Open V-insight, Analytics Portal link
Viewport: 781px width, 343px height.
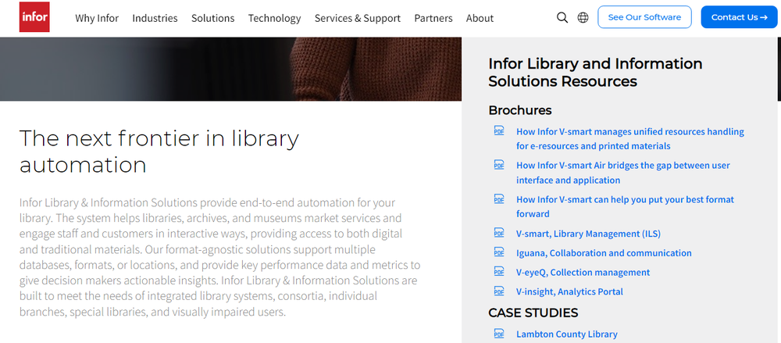tap(569, 291)
